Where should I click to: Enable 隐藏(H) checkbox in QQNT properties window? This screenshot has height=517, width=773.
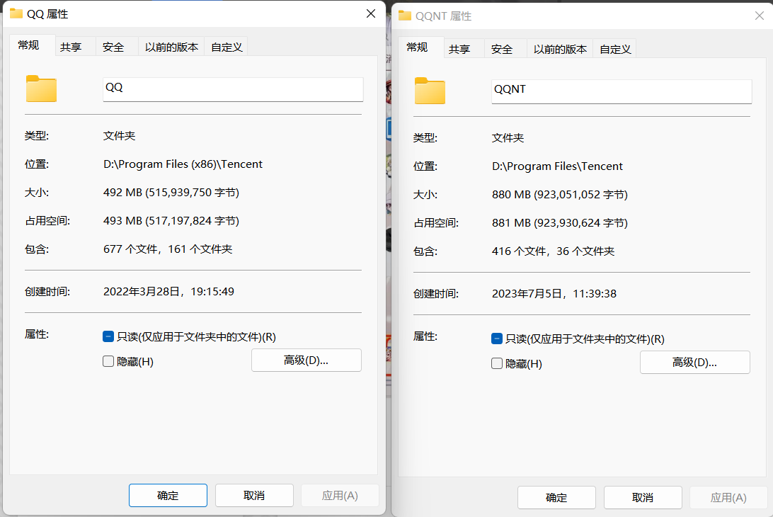(x=497, y=363)
